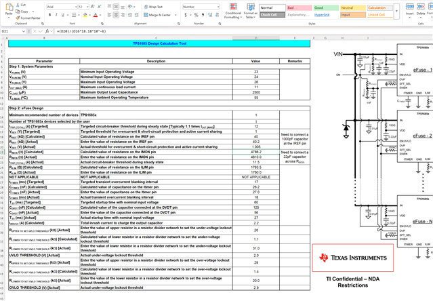Increase decimal places
The image size is (433, 301).
coord(210,15)
